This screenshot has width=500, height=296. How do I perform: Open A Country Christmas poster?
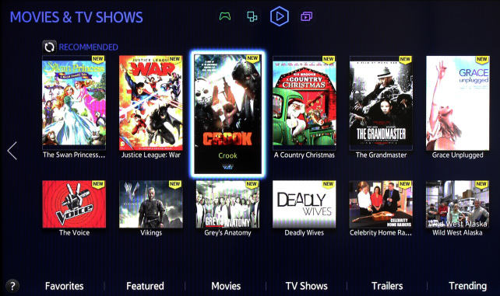(x=305, y=103)
